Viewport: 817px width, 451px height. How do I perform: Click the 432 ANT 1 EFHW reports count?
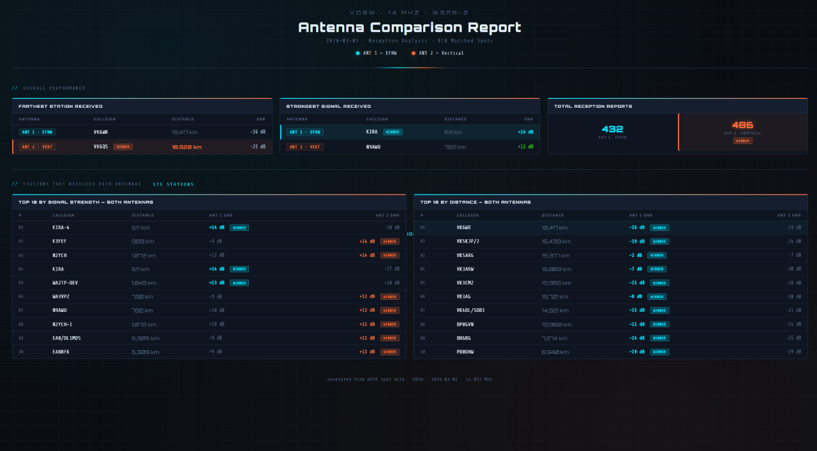click(612, 129)
